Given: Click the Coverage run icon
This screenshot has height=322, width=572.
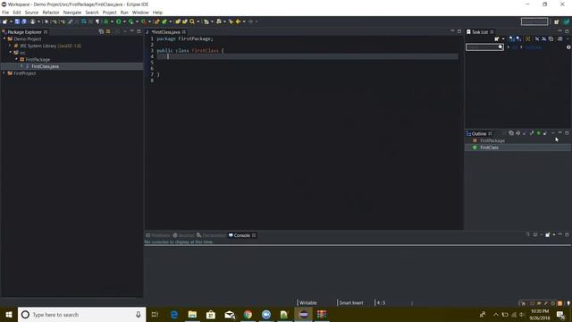Looking at the screenshot, I should coord(130,21).
